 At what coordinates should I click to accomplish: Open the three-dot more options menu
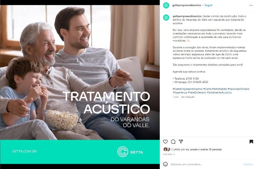tap(251, 5)
